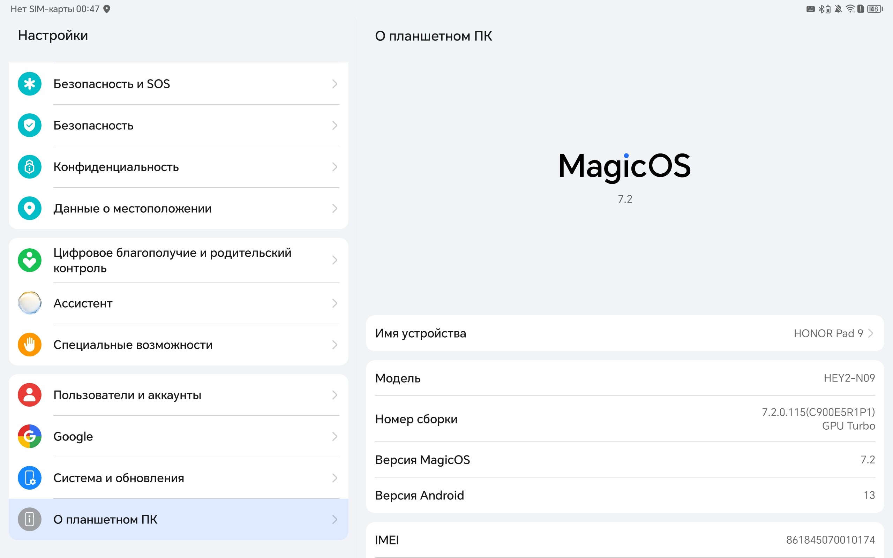Expand chevron on Безопасность и SOS row
The width and height of the screenshot is (893, 558).
[334, 84]
